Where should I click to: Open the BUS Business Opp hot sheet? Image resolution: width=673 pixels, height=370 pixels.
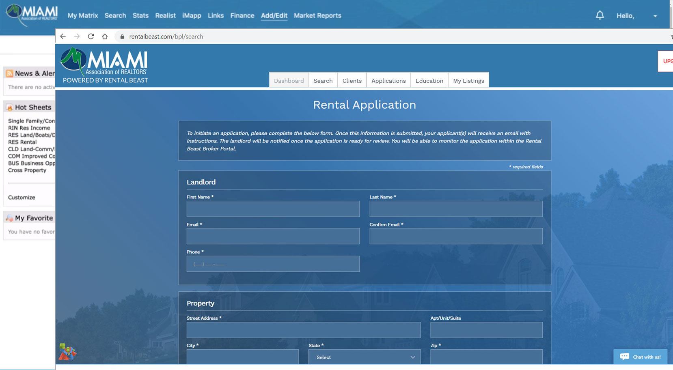[31, 163]
